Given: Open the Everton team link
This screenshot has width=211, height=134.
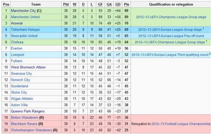Looking at the screenshot, I should point(16,49).
